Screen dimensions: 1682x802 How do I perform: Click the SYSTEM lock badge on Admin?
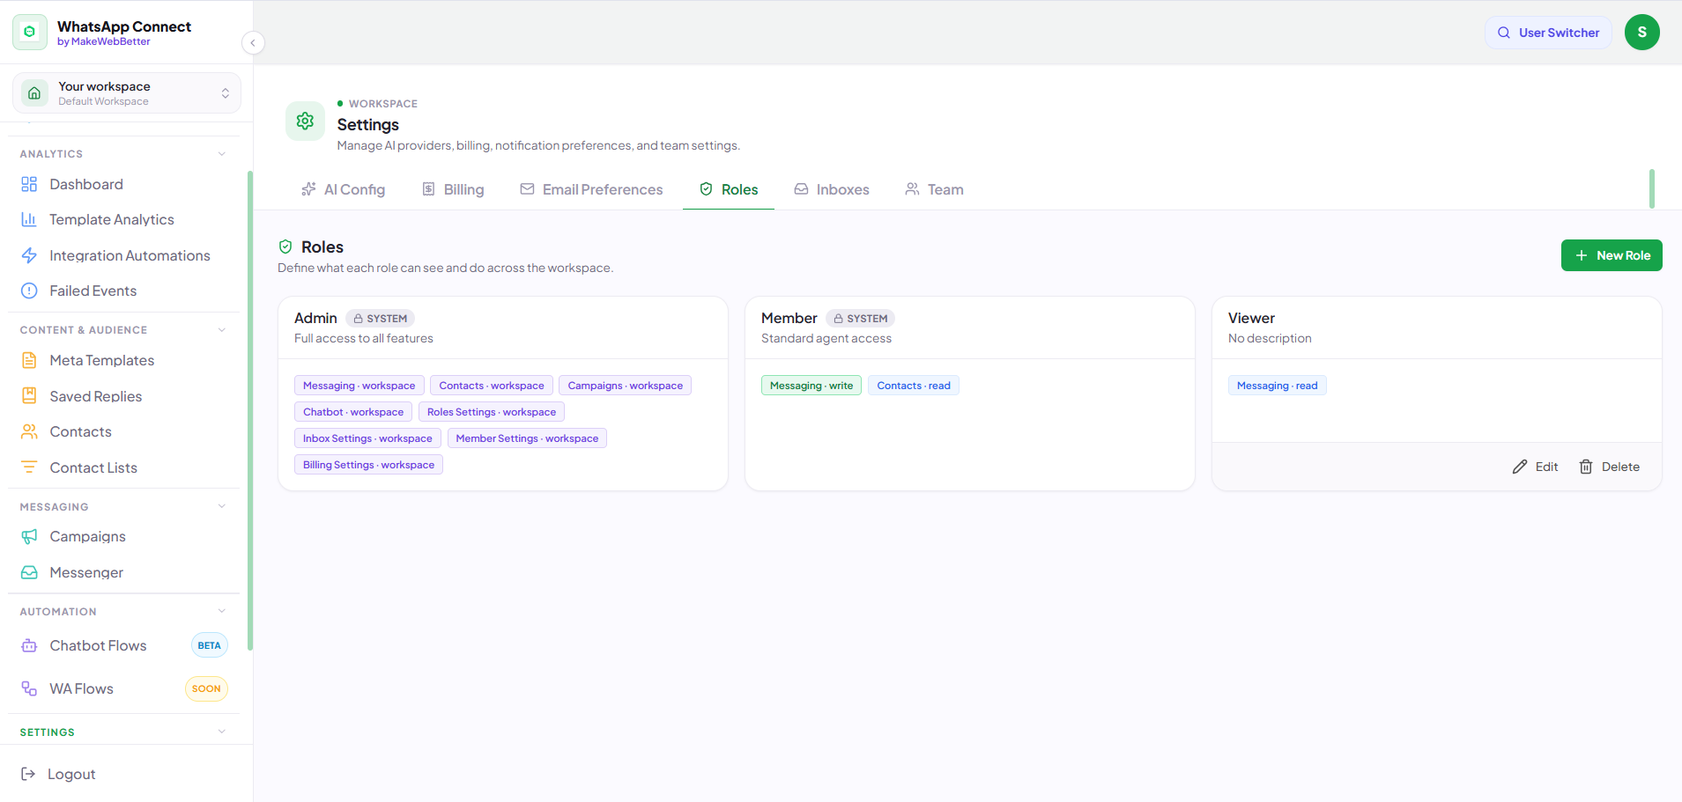coord(381,319)
